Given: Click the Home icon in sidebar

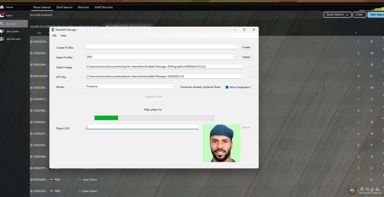Looking at the screenshot, I should coord(2,7).
